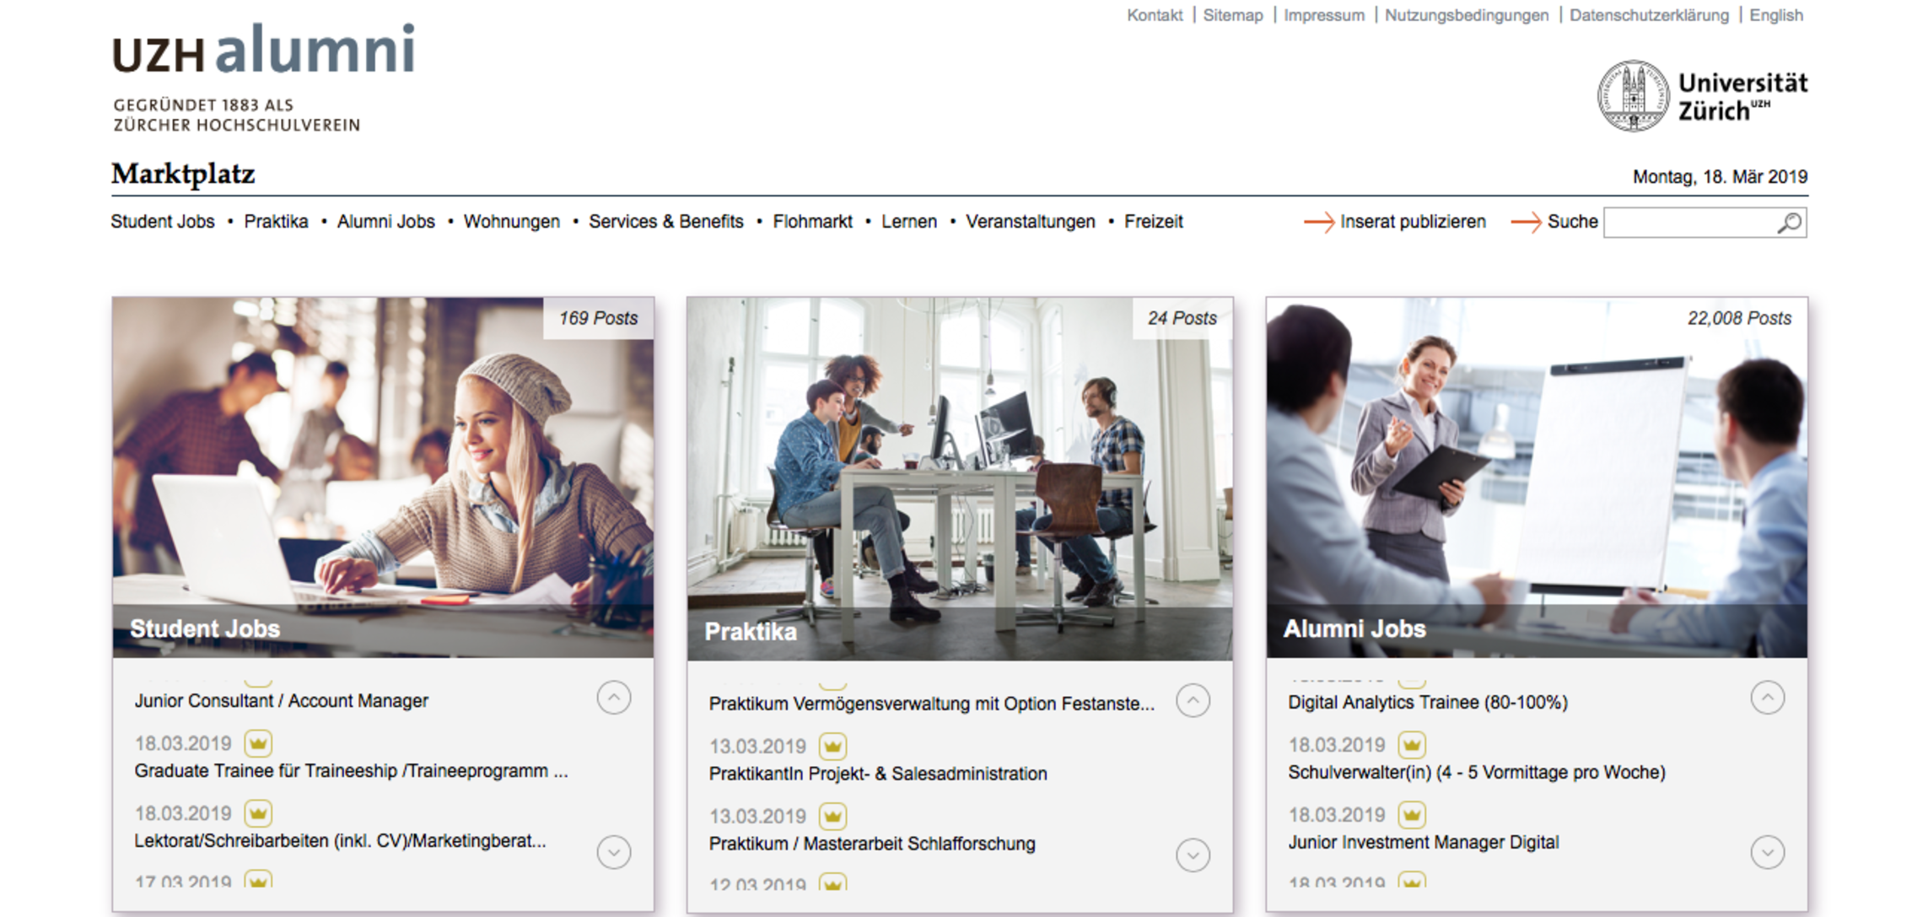This screenshot has width=1928, height=917.
Task: Open Services & Benefits menu item
Action: [x=665, y=222]
